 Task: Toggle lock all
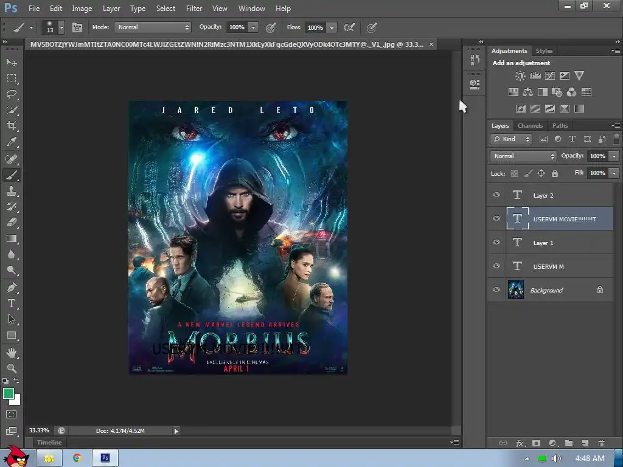[x=555, y=173]
